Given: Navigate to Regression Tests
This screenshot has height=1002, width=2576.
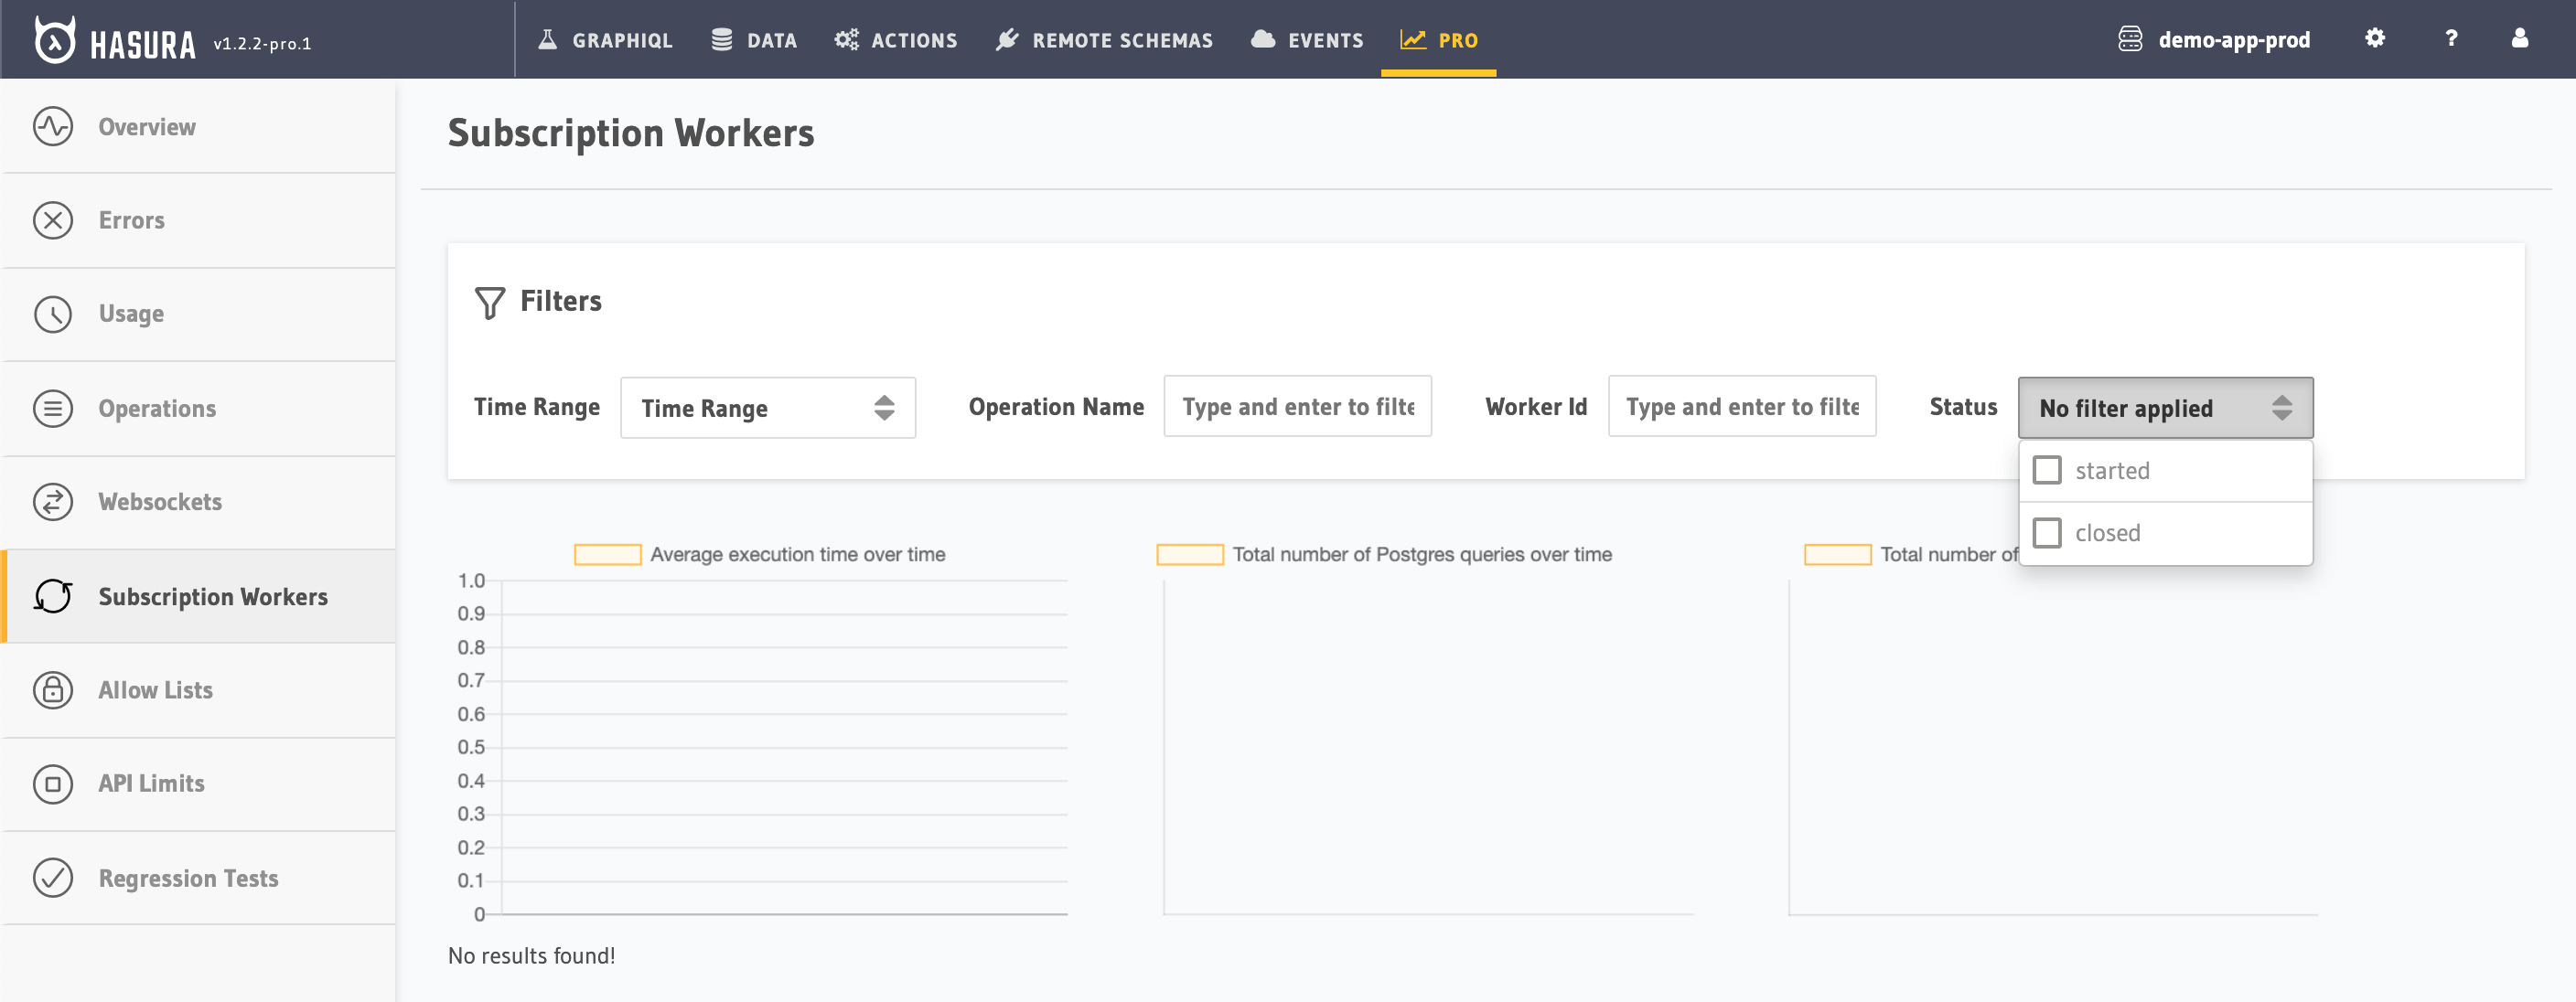Looking at the screenshot, I should (188, 877).
